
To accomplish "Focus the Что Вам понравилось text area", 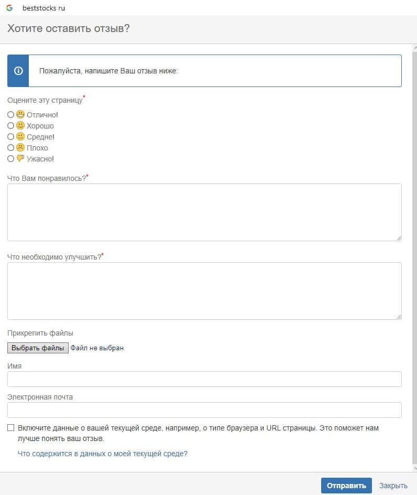I will coord(204,212).
